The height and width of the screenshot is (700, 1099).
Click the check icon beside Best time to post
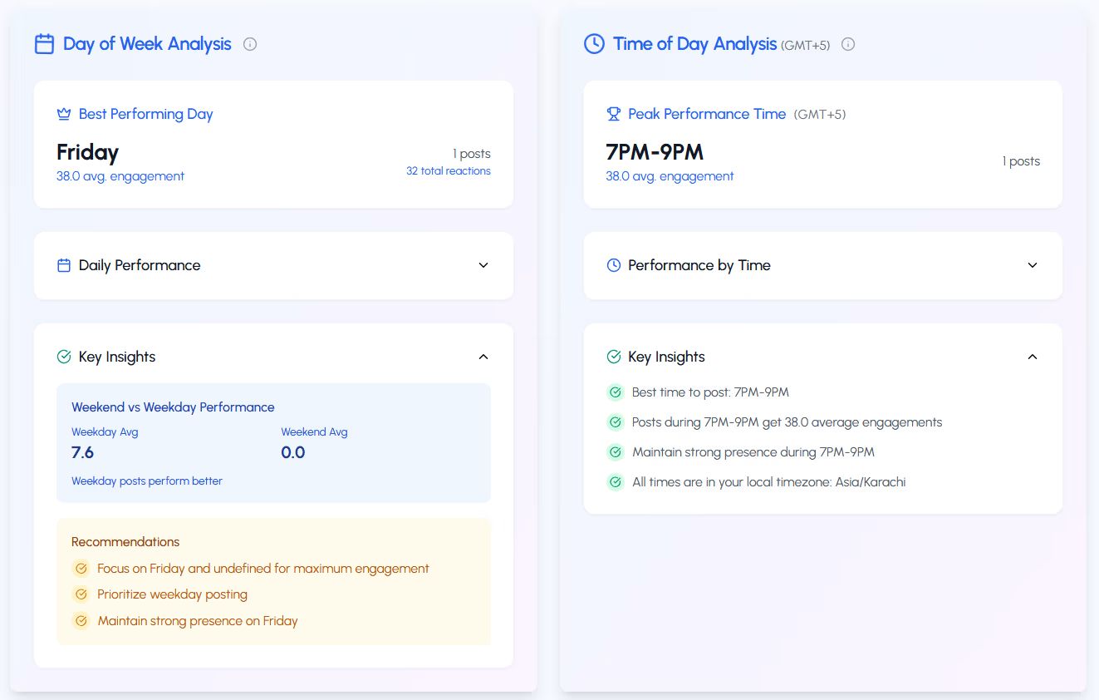coord(616,392)
